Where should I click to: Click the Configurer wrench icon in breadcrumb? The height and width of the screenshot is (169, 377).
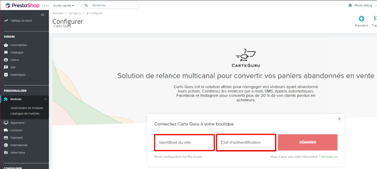88,13
